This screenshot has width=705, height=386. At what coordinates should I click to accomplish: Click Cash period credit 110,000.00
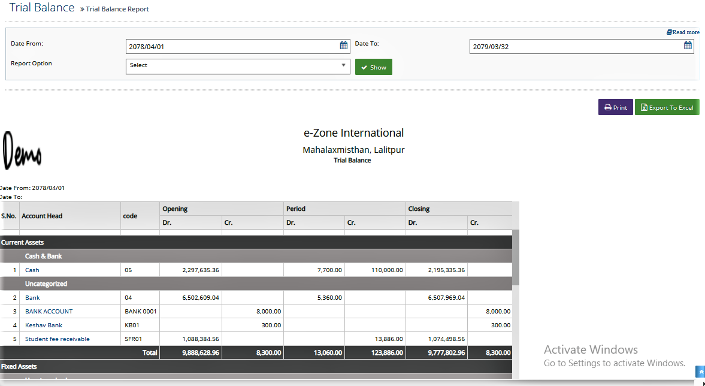coord(386,270)
